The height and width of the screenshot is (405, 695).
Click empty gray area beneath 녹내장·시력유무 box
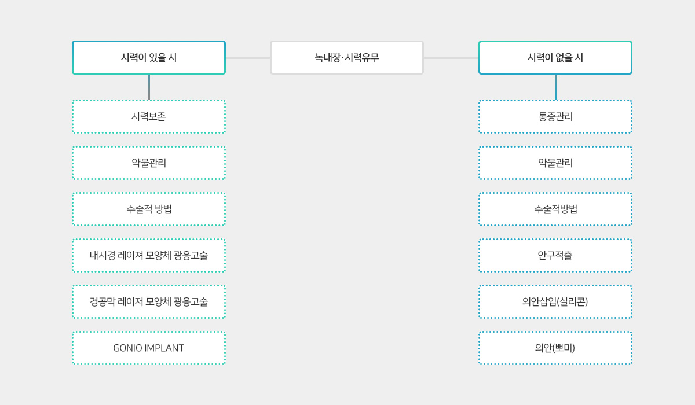[x=347, y=220]
